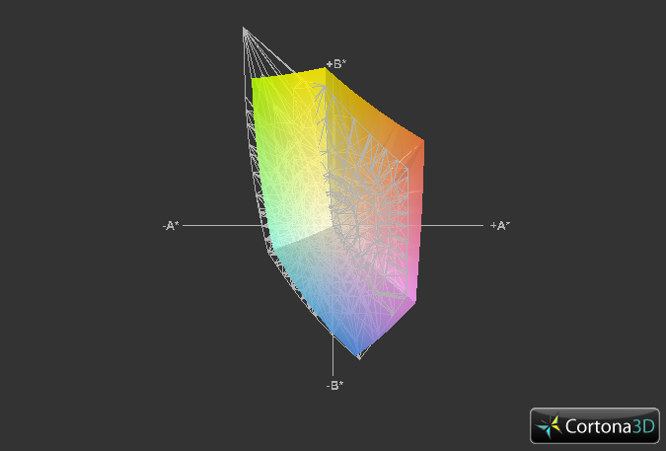Click the star icon in the Cortona3D badge
Screen dimensions: 666x451
[x=549, y=426]
